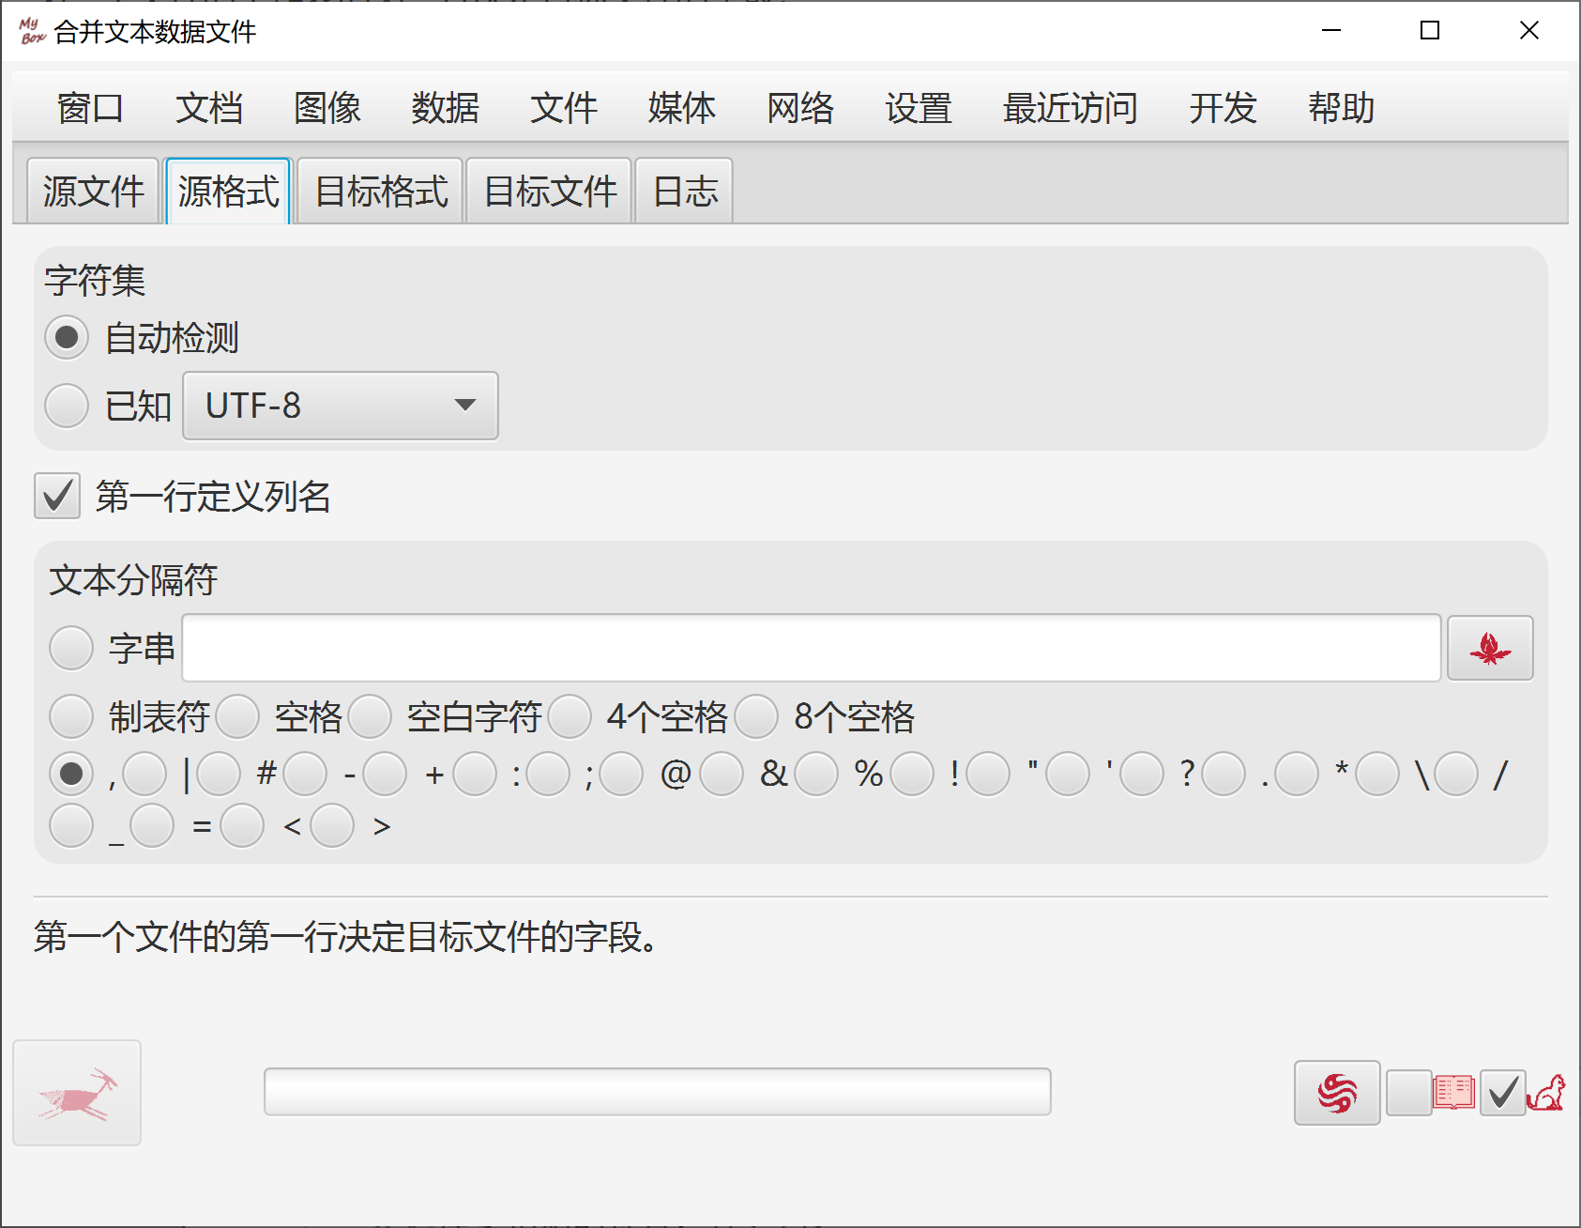
Task: Select the ? delimiter radio button
Action: tap(1142, 774)
